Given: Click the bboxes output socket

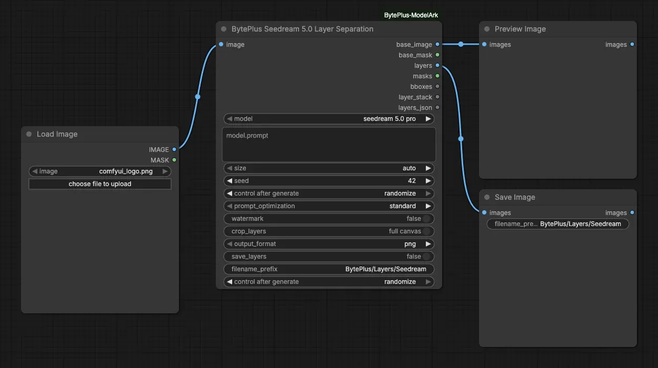Looking at the screenshot, I should 437,87.
